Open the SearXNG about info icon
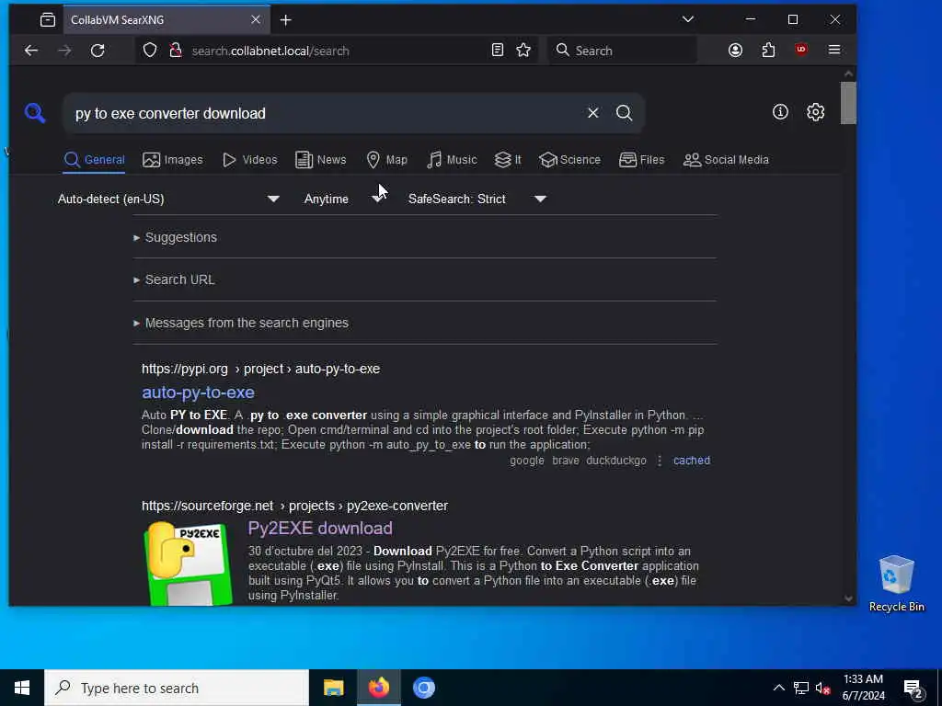The height and width of the screenshot is (706, 942). click(x=780, y=111)
